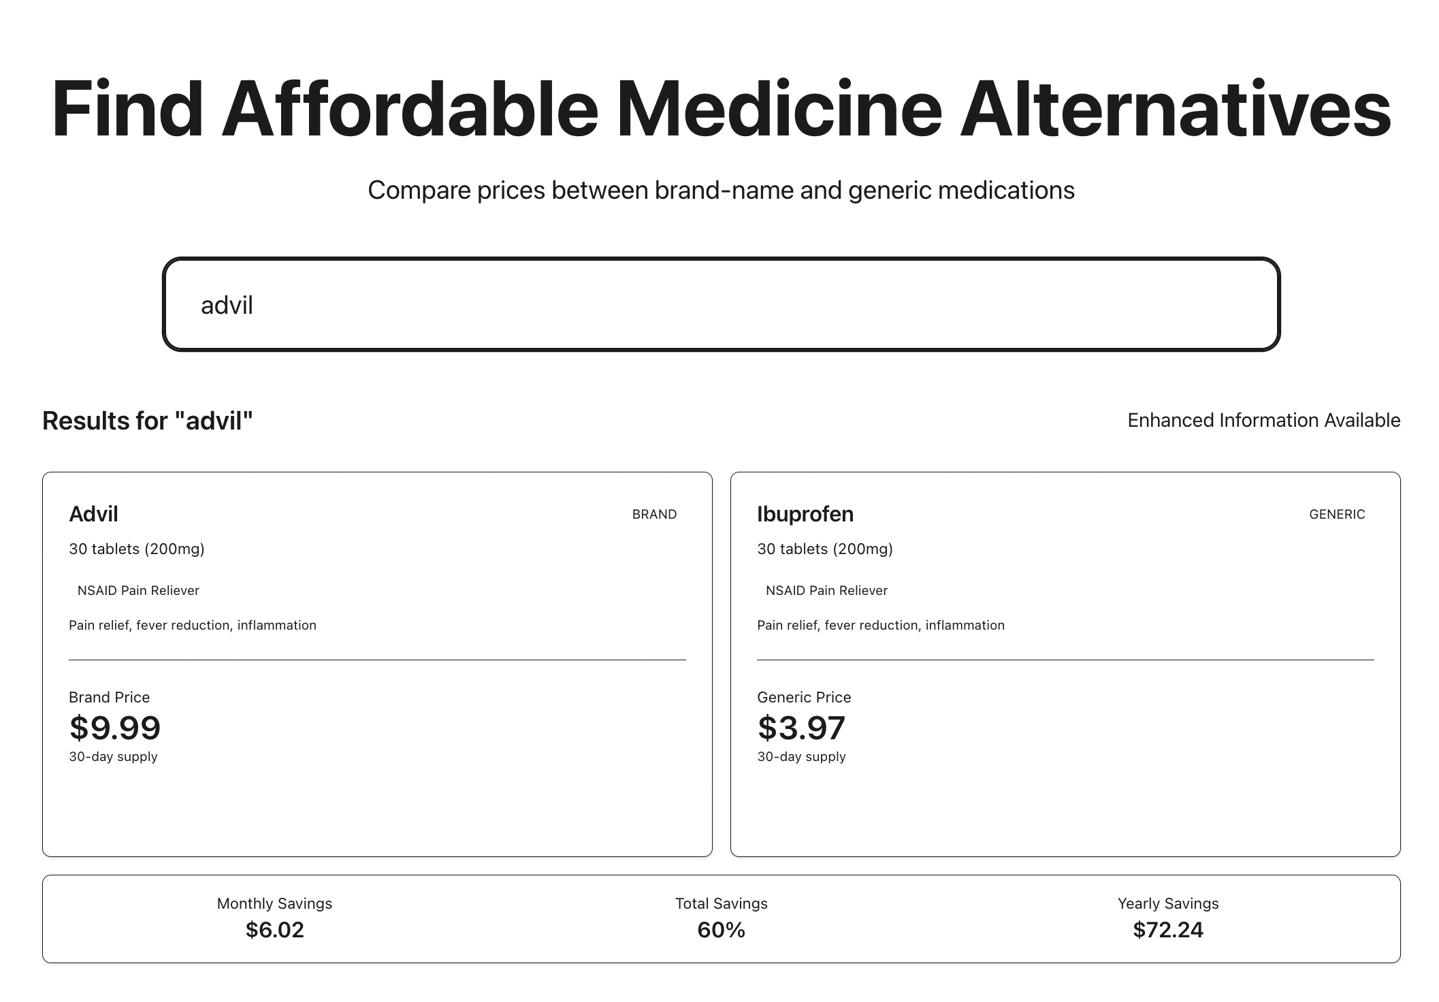Click the medicine search input field
Screen dimensions: 1439x1002
tap(721, 304)
